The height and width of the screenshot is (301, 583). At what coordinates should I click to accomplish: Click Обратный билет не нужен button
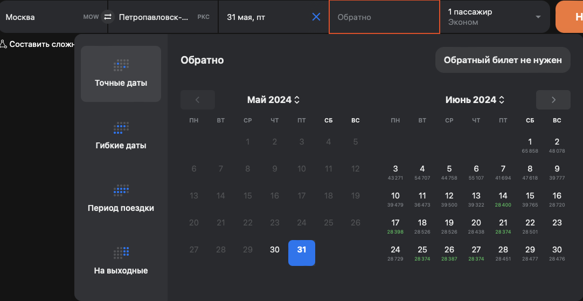[503, 60]
